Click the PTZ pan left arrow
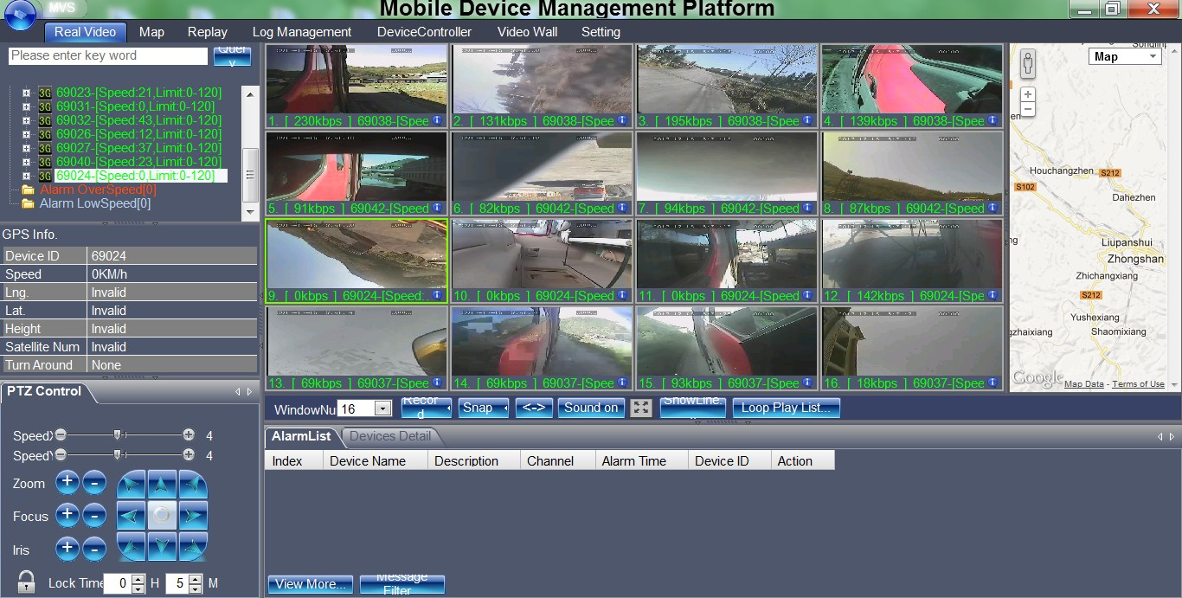The width and height of the screenshot is (1182, 598). [132, 516]
